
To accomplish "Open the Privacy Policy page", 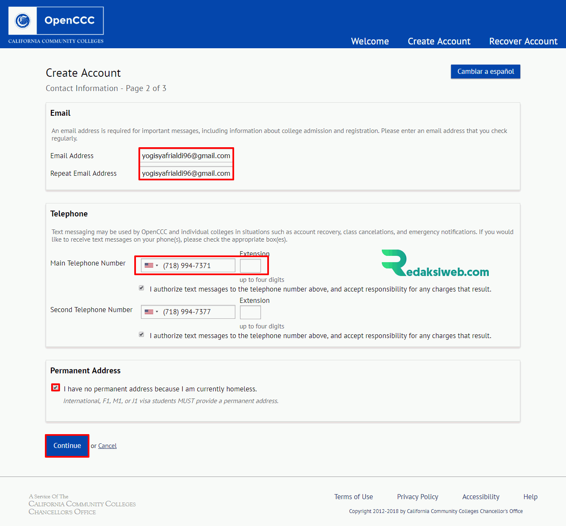I will point(417,496).
